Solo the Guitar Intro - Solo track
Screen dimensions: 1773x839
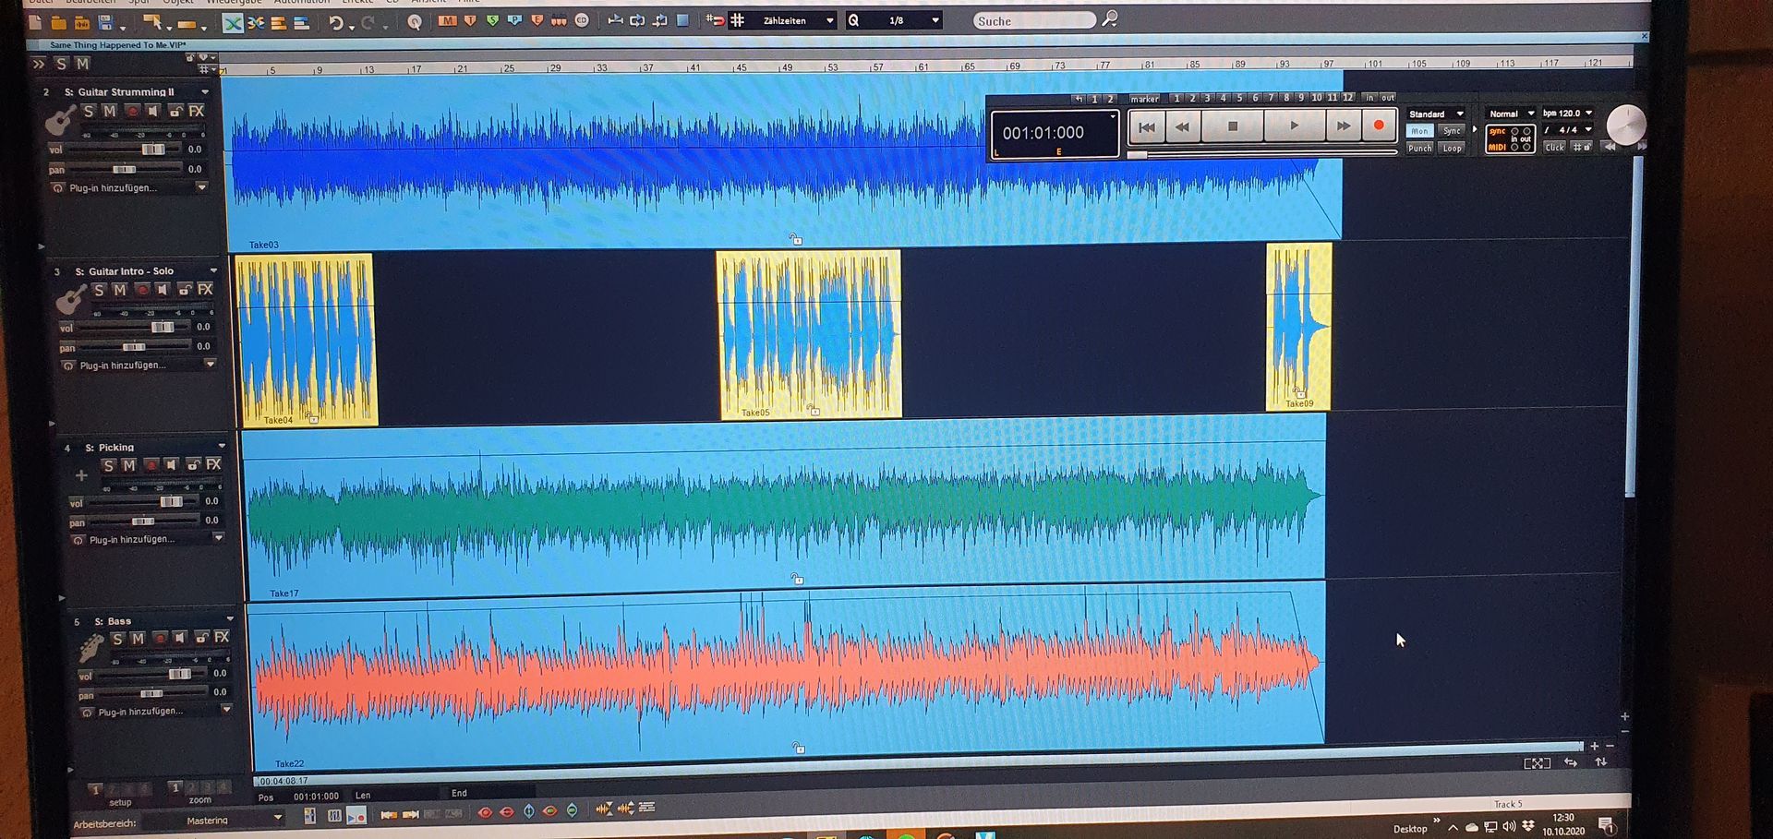pos(100,290)
